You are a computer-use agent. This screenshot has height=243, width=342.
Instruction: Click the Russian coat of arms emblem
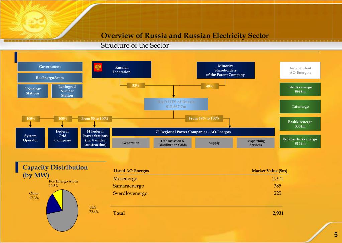click(x=98, y=67)
